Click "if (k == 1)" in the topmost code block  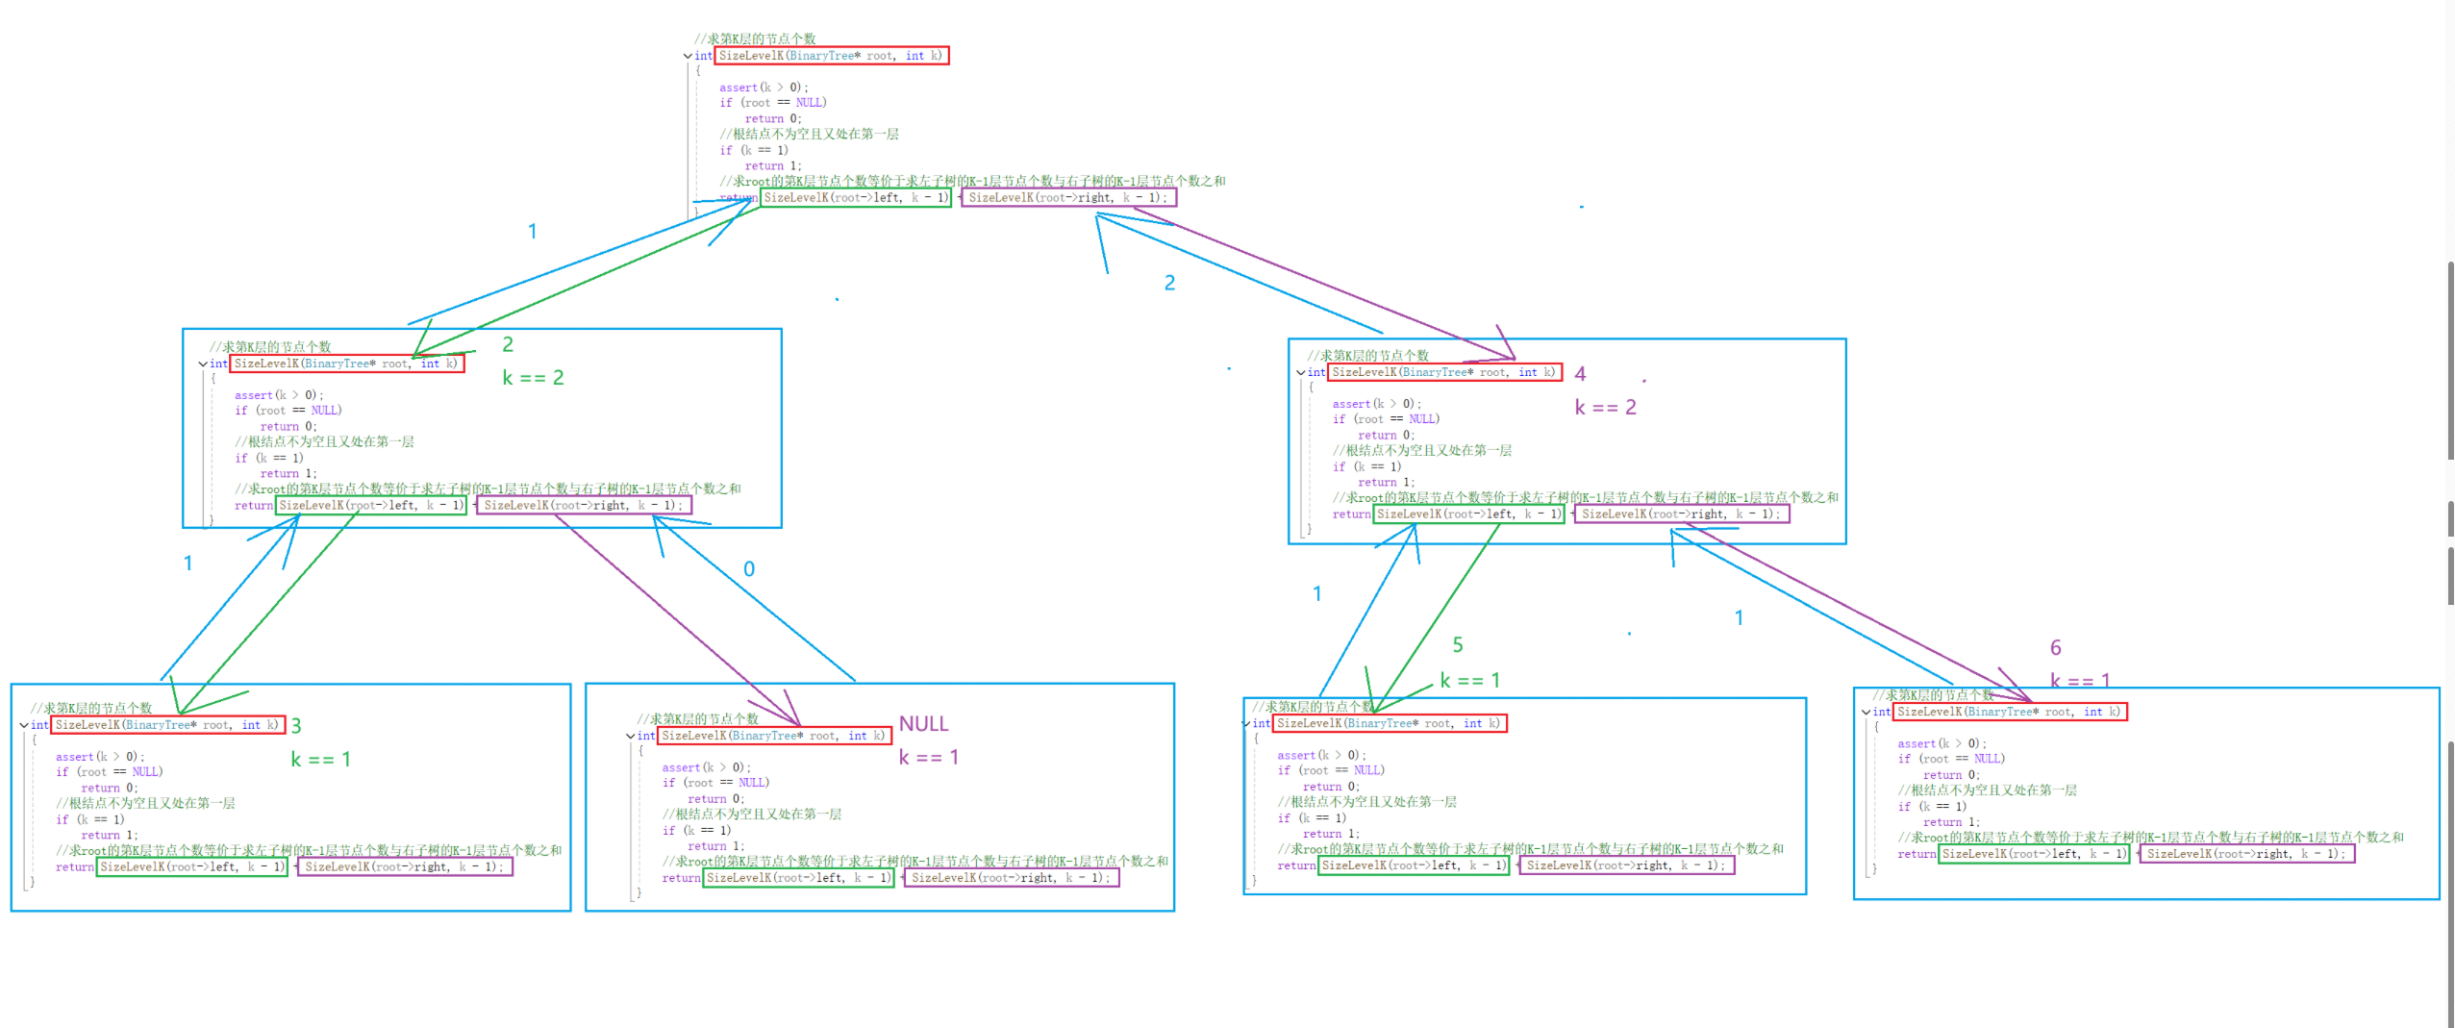754,150
